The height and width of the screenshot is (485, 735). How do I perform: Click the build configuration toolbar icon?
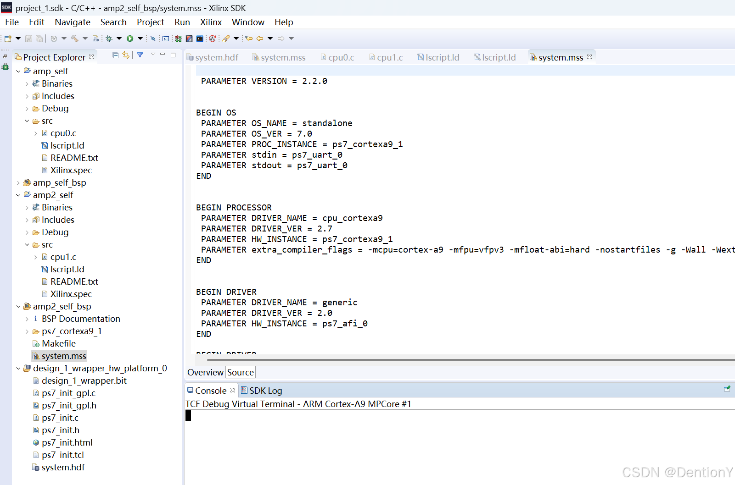point(54,39)
